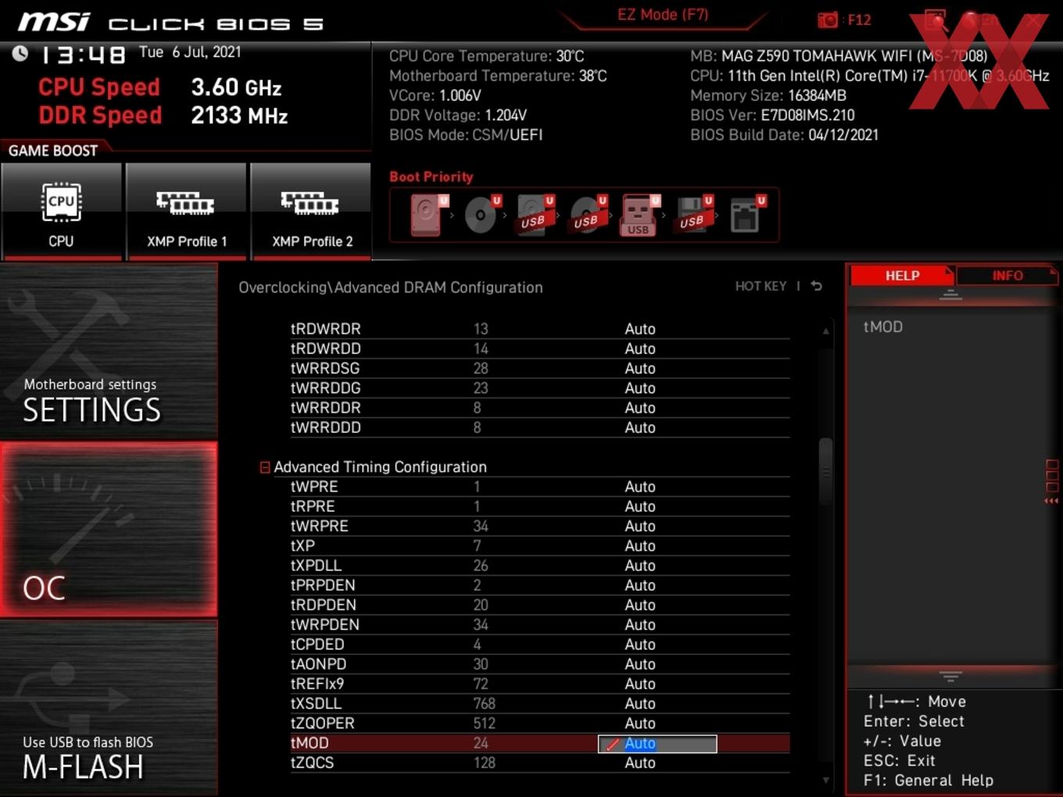This screenshot has height=797, width=1063.
Task: Enable XMP Profile 2
Action: [x=311, y=211]
